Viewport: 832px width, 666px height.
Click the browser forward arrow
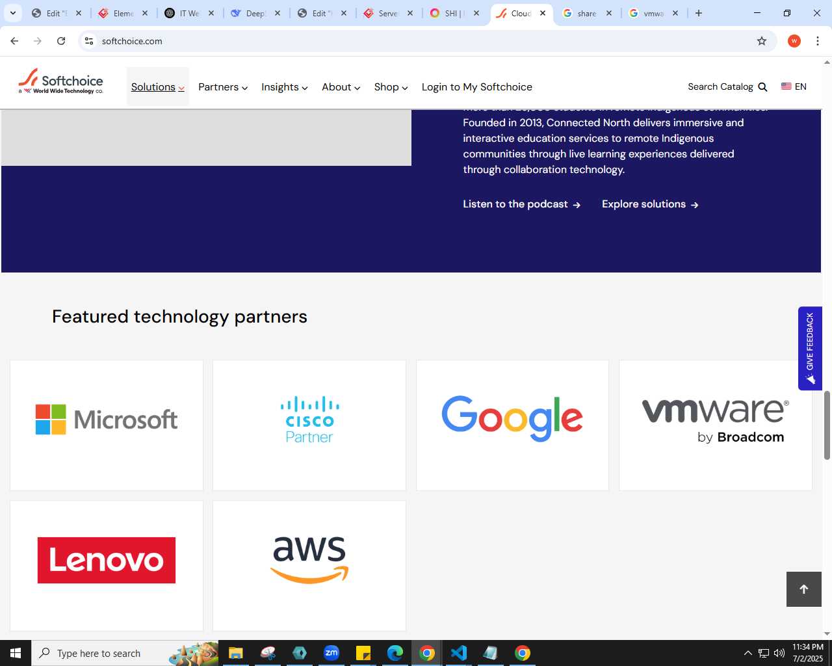pos(38,41)
